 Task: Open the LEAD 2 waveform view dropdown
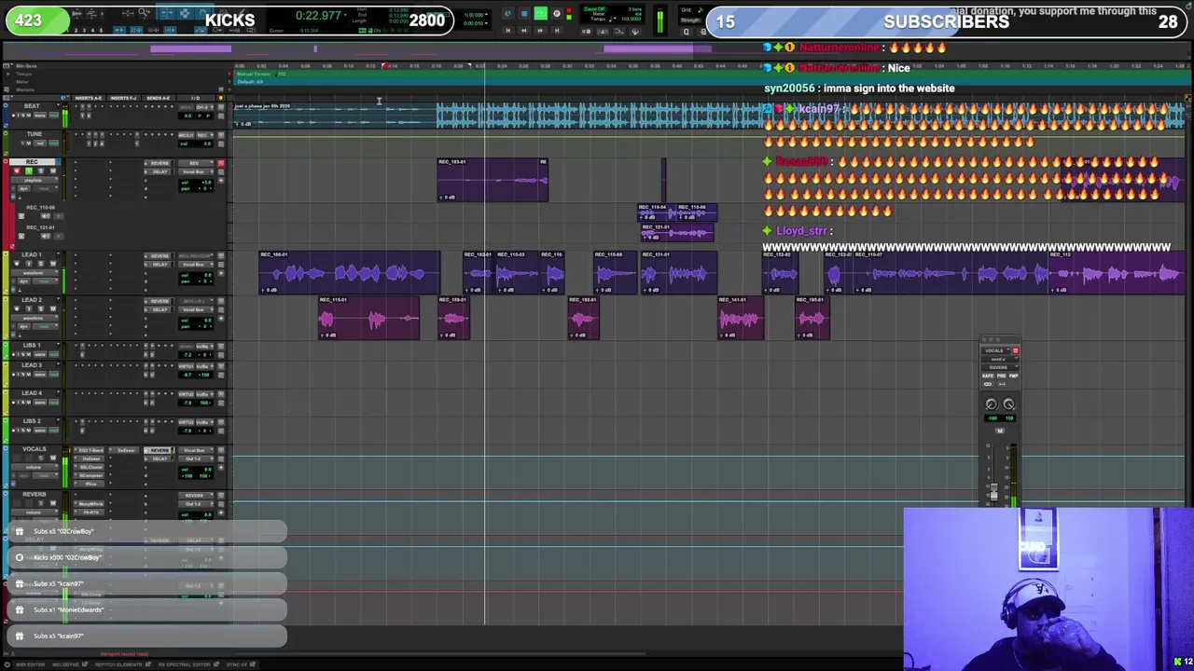pyautogui.click(x=35, y=318)
